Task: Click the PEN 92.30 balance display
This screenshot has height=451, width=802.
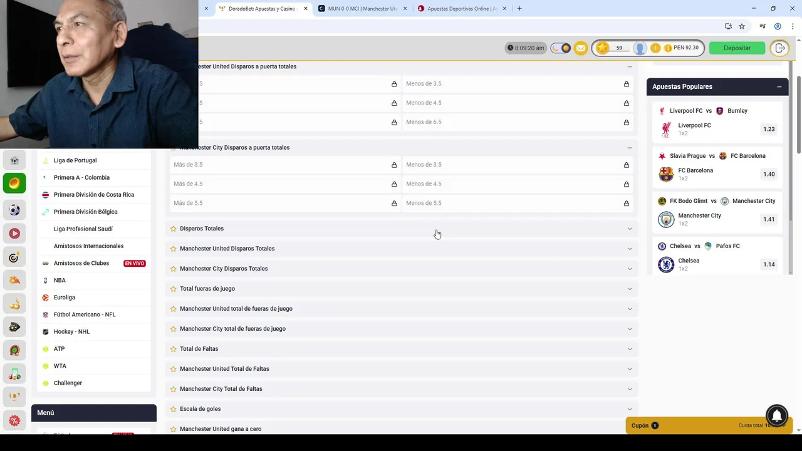Action: (682, 48)
